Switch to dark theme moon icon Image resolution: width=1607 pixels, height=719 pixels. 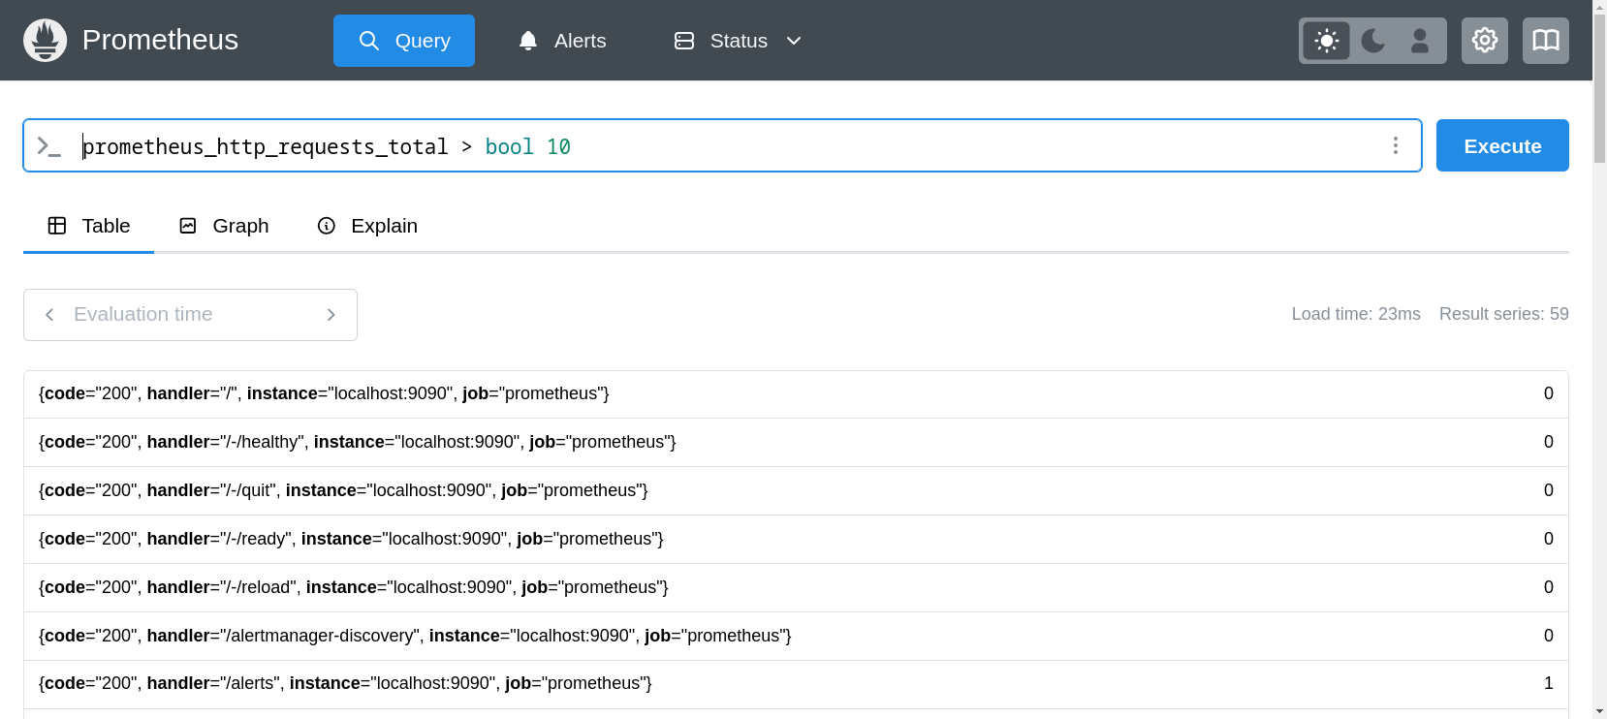tap(1373, 41)
